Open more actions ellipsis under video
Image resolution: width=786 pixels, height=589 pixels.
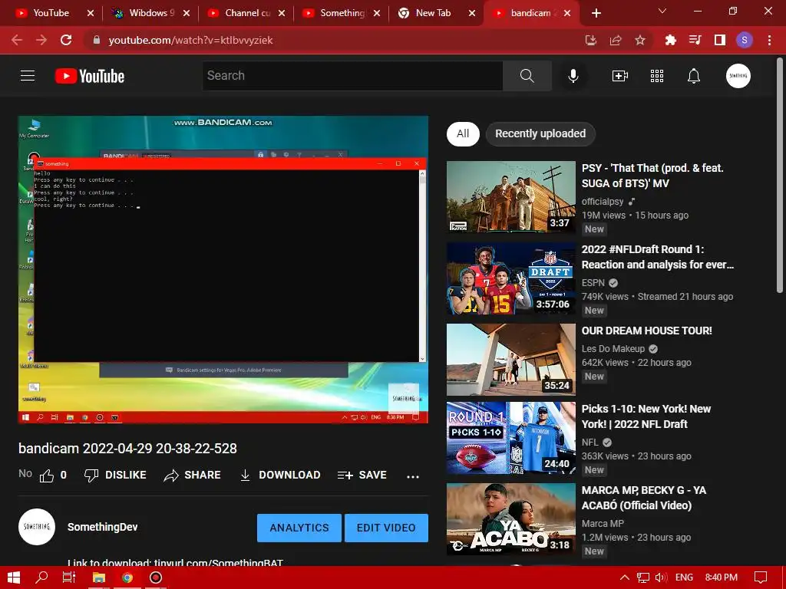point(412,476)
